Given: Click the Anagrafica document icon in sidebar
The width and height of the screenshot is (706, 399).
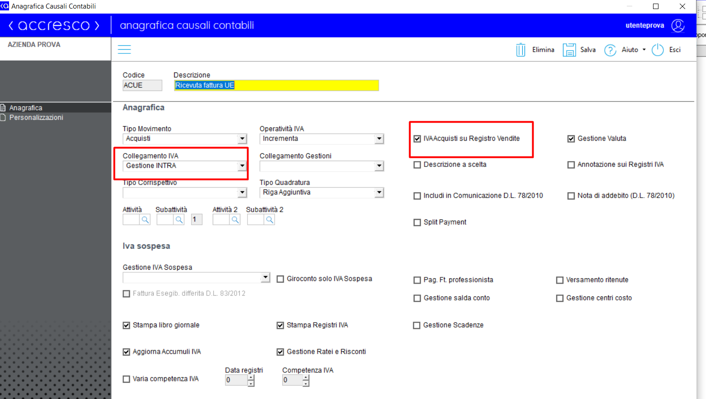Looking at the screenshot, I should click(x=3, y=108).
